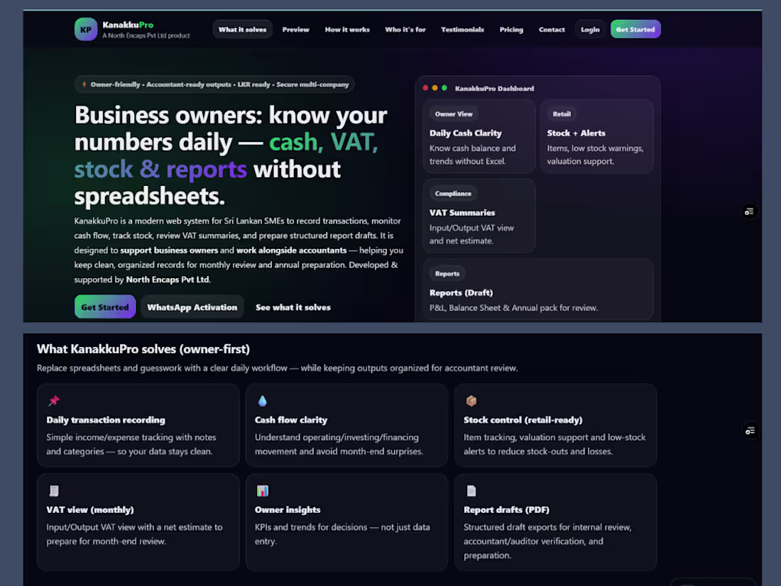Viewport: 781px width, 586px height.
Task: Click the Owner insights heading
Action: (288, 510)
